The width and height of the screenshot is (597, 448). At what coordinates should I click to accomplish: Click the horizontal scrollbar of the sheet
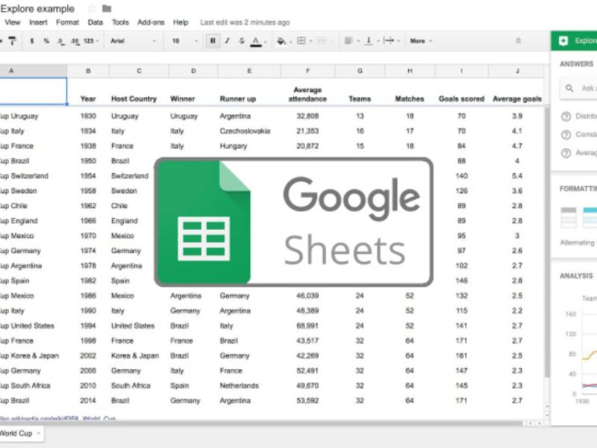[261, 423]
